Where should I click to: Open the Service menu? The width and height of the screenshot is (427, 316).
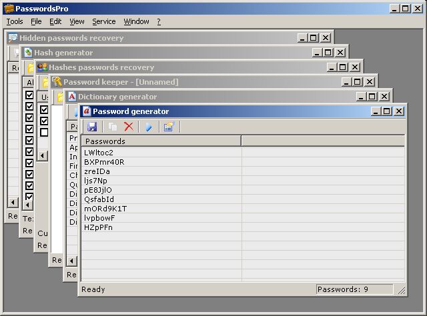104,21
